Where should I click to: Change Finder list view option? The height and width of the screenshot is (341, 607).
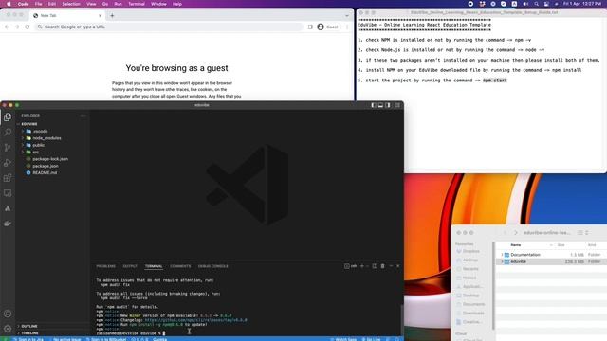pos(582,233)
